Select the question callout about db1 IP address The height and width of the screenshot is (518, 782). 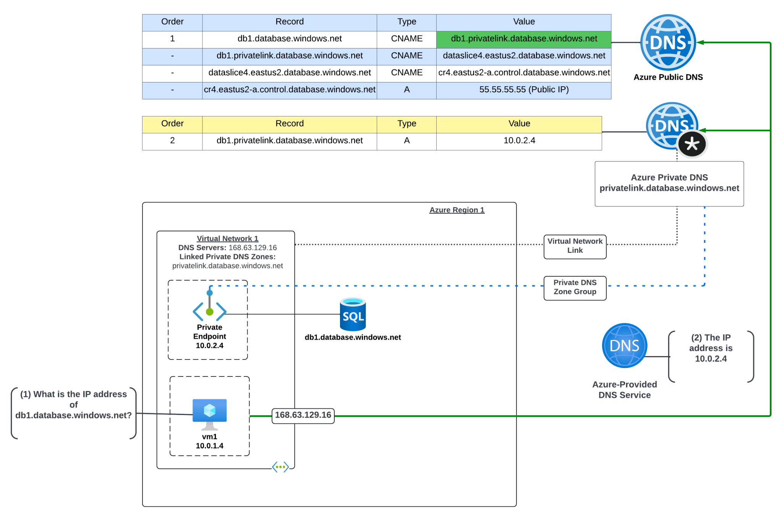coord(73,413)
